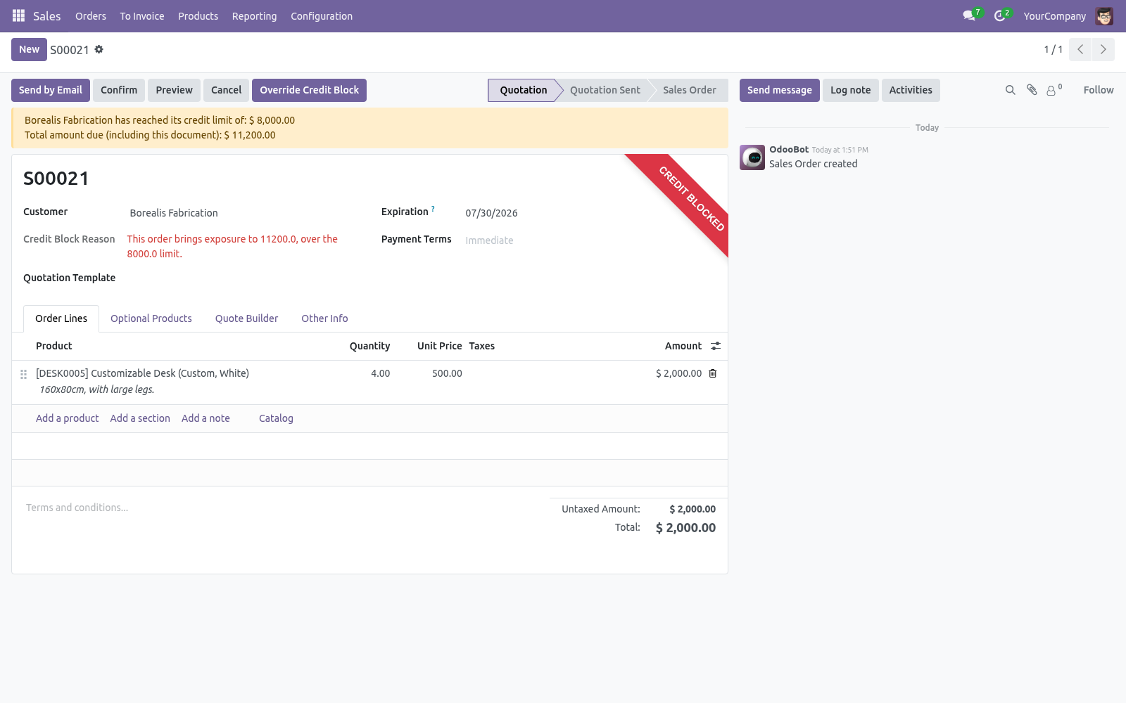Open the apps grid menu icon

pyautogui.click(x=18, y=15)
